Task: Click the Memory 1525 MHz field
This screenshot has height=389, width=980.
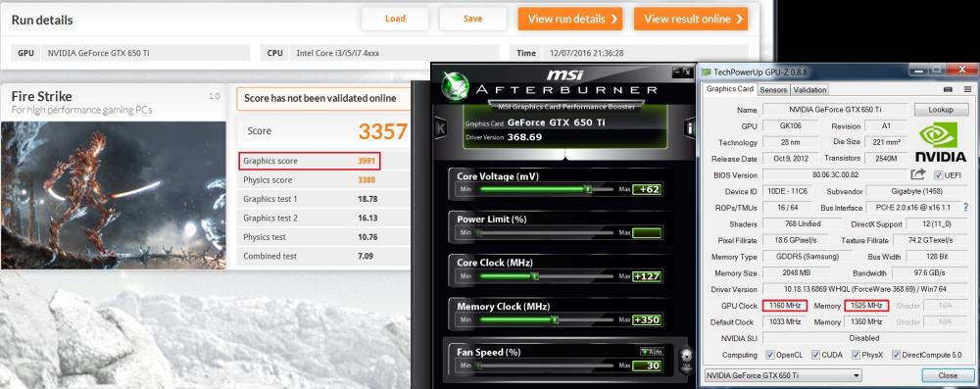Action: 866,306
